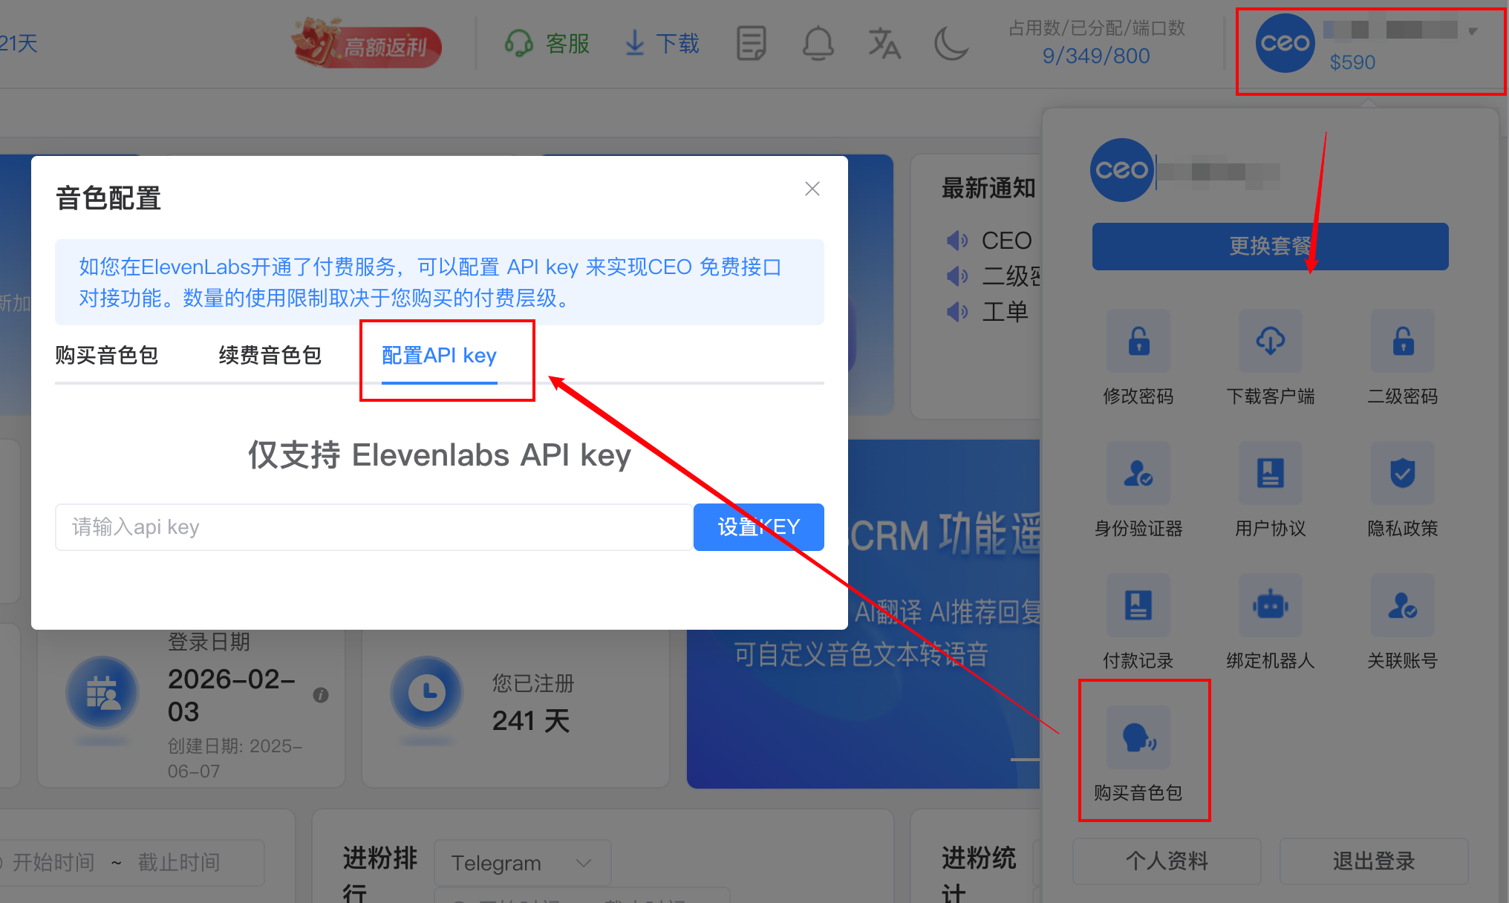Click the api key input field
The height and width of the screenshot is (903, 1509).
coord(374,527)
